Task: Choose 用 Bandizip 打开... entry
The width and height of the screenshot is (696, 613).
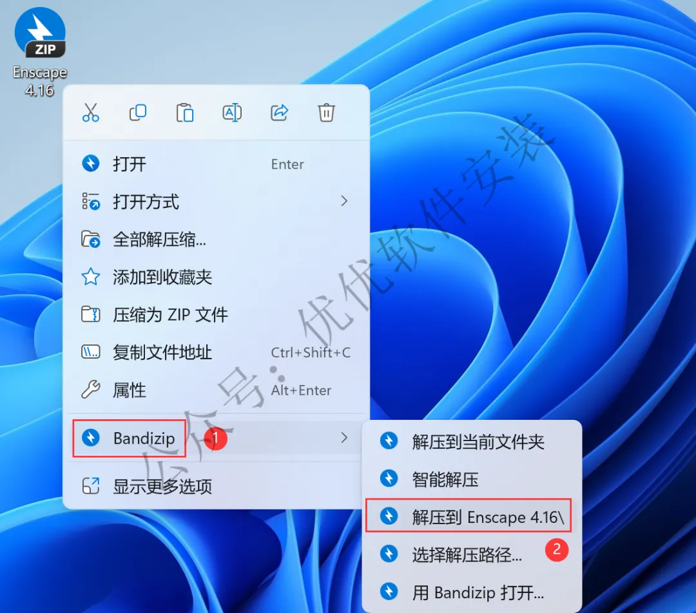Action: click(472, 592)
